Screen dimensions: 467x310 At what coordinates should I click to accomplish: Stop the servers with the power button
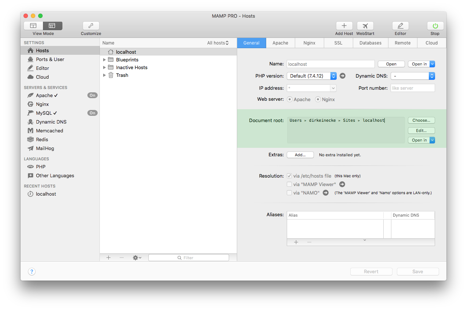coord(435,26)
